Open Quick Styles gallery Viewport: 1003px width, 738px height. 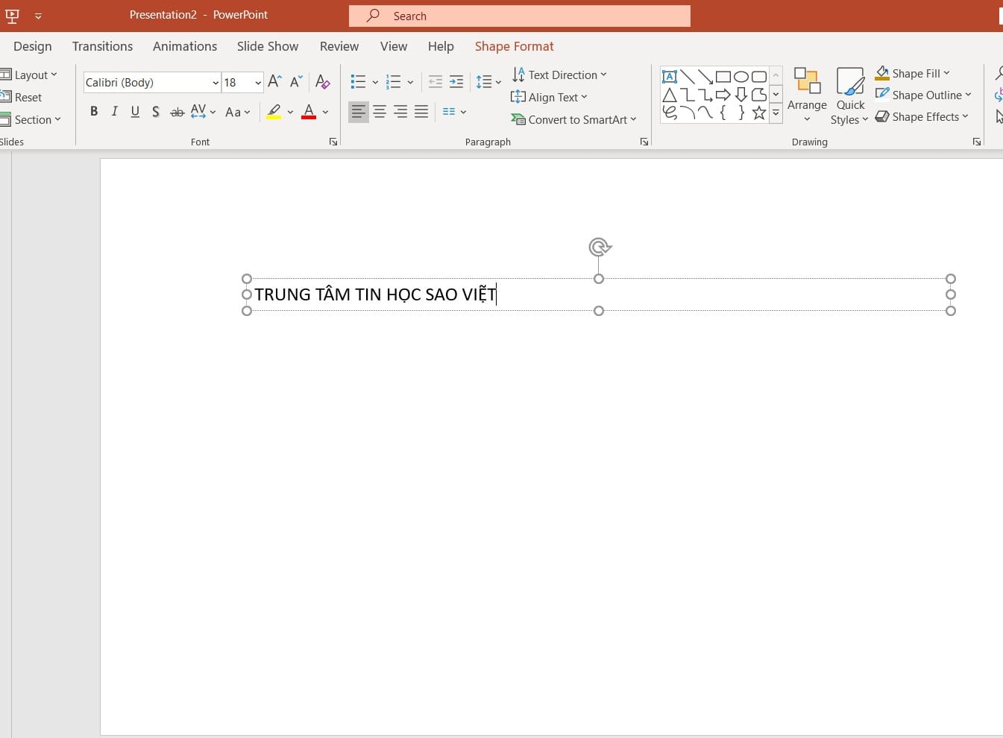point(850,97)
